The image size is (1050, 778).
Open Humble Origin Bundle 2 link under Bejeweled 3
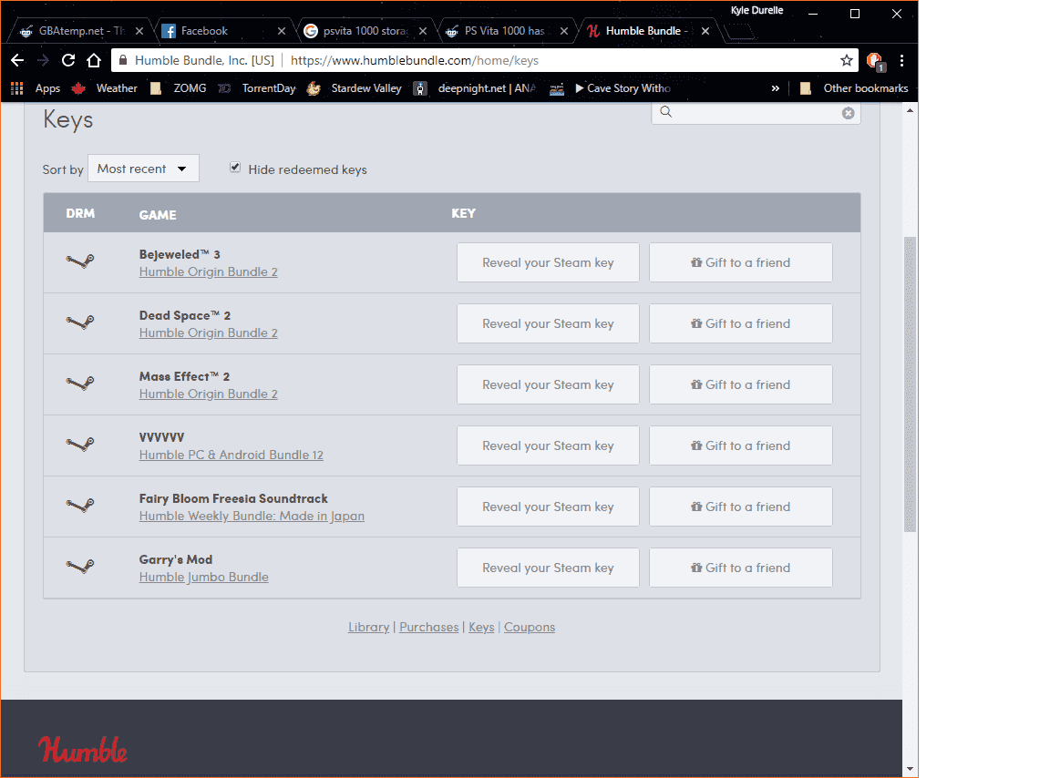[x=208, y=271]
